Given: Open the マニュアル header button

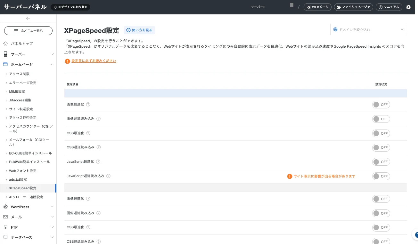Looking at the screenshot, I should [389, 7].
